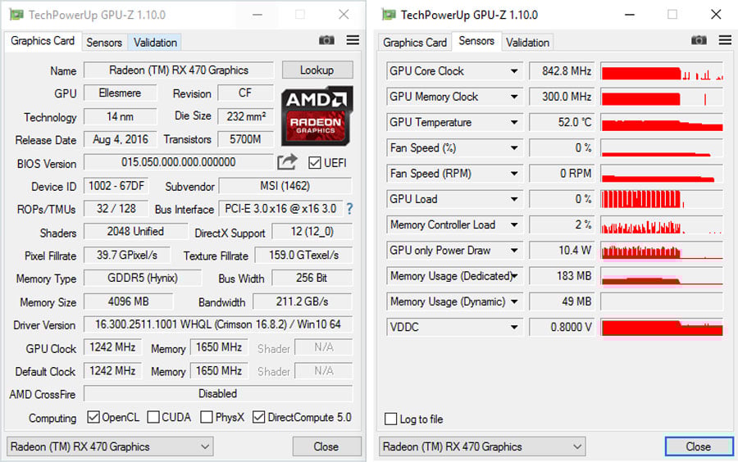Click the GPU Core Clock graph
The image size is (738, 462).
pos(662,71)
